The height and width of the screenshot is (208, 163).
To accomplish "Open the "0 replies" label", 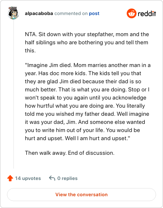I will pyautogui.click(x=67, y=178).
